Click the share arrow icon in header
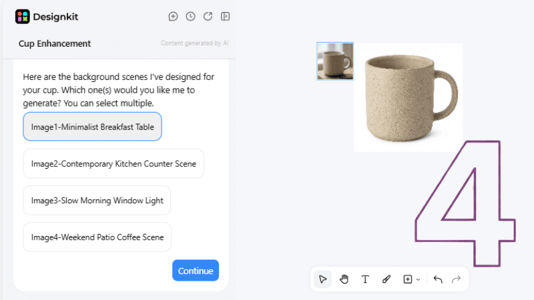 tap(208, 17)
